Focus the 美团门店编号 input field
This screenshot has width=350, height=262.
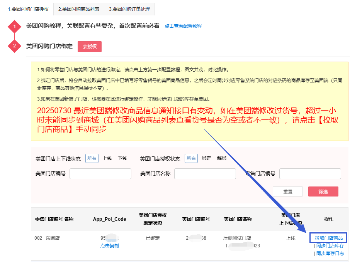click(100, 174)
